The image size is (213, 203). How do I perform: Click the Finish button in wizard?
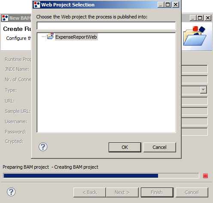tap(157, 192)
